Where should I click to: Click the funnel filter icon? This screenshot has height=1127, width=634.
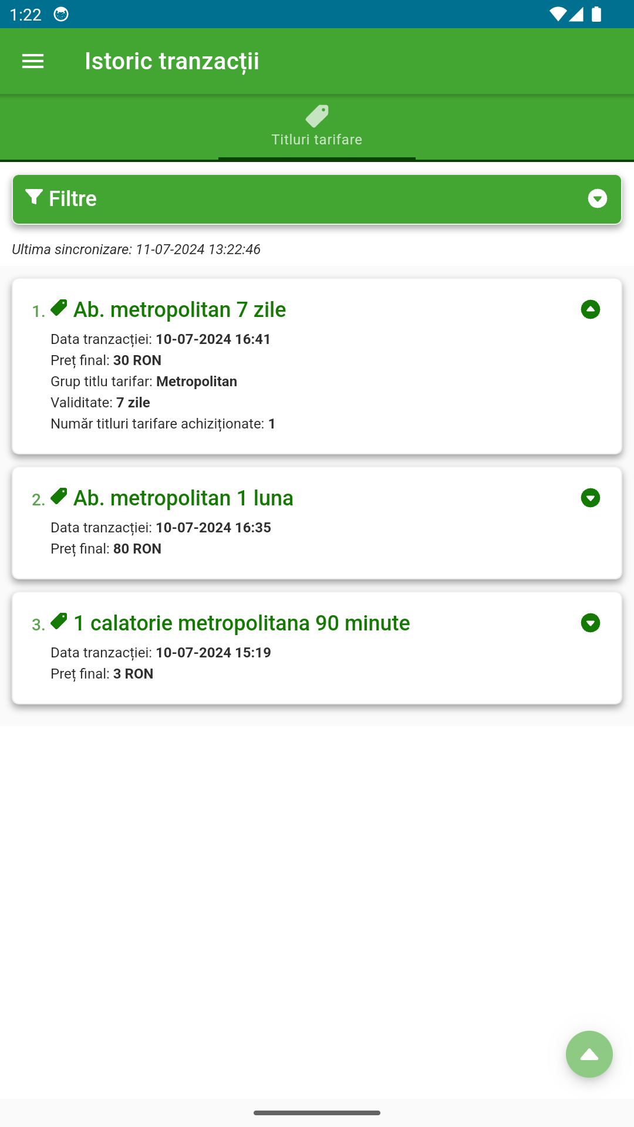(34, 197)
